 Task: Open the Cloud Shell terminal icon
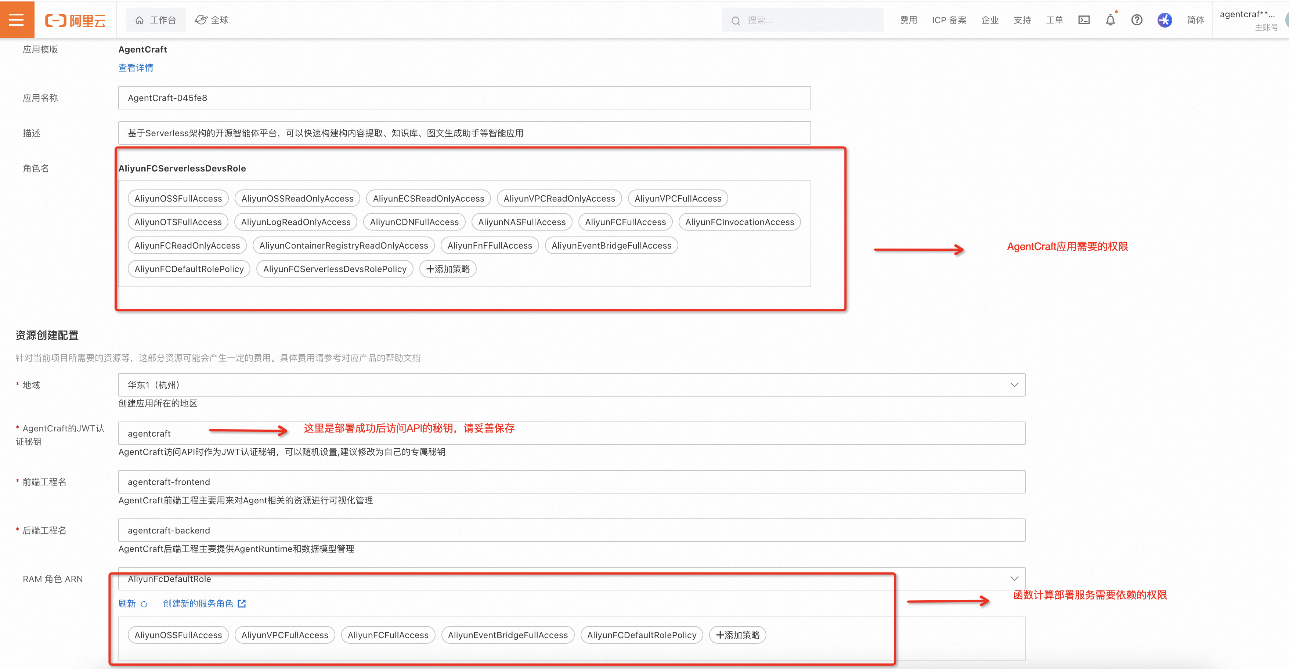click(1084, 20)
